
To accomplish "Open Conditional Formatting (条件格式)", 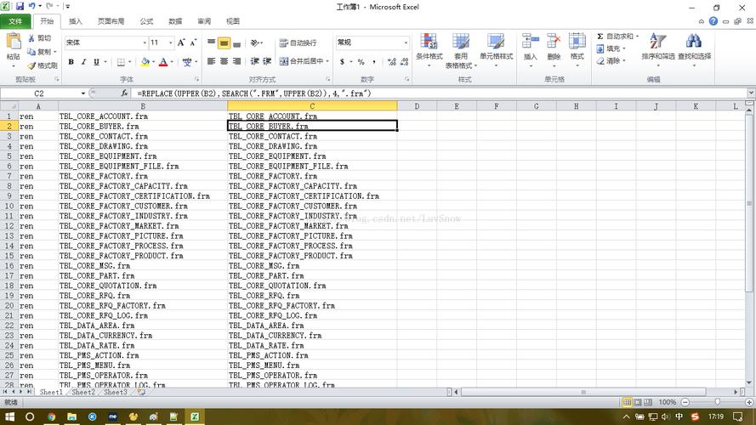I will click(429, 51).
